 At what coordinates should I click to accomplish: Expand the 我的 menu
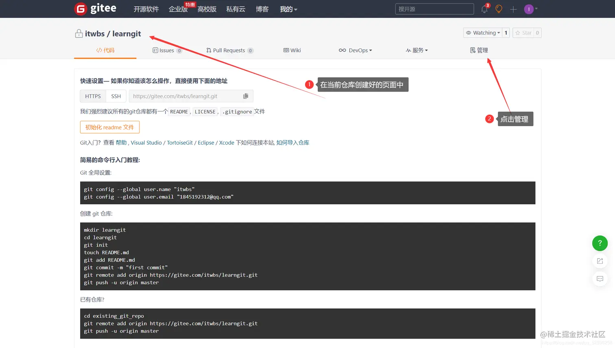pos(288,9)
